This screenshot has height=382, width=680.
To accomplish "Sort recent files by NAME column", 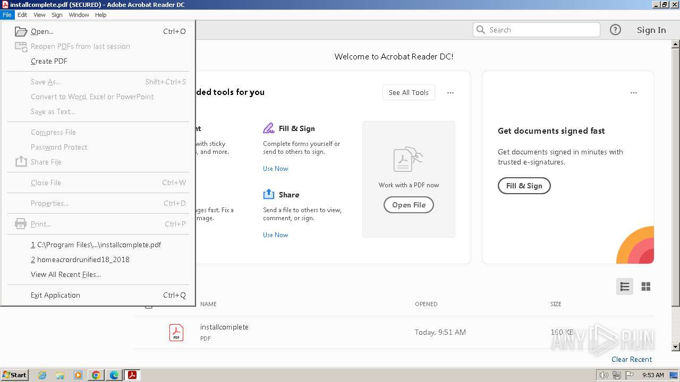I will click(x=208, y=304).
